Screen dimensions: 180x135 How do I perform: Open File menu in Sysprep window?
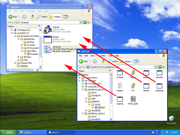coord(9,11)
